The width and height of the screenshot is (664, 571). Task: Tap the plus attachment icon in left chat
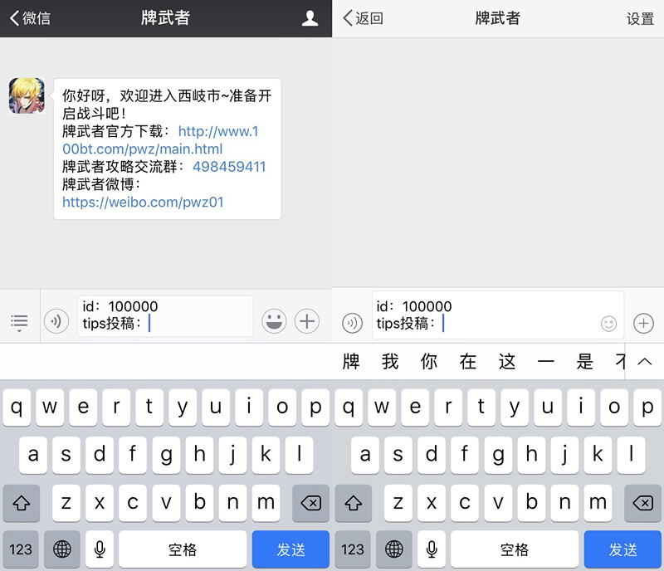pos(307,321)
